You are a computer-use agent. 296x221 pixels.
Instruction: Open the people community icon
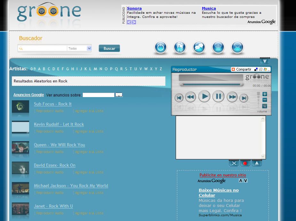(x=180, y=47)
